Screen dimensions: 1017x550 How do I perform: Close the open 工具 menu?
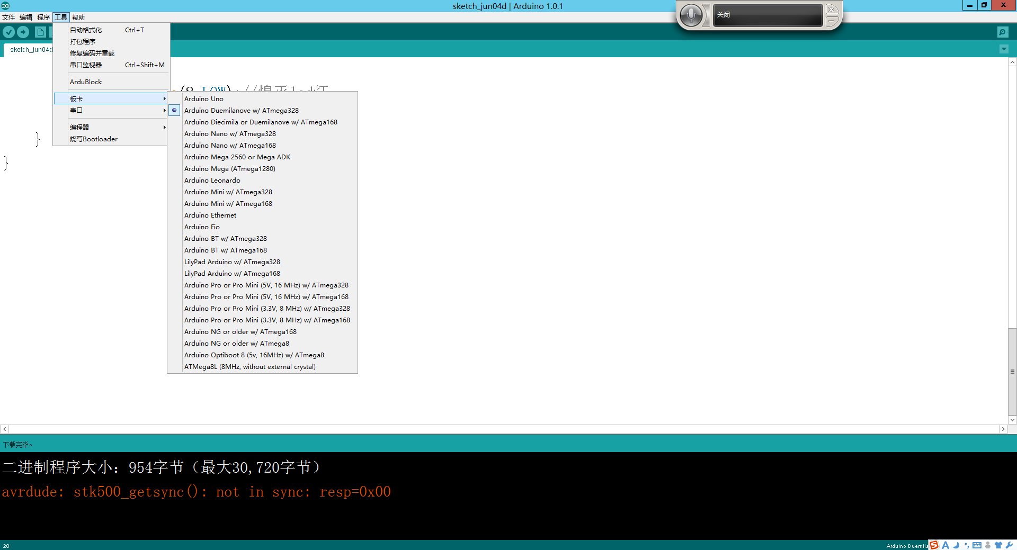coord(61,17)
